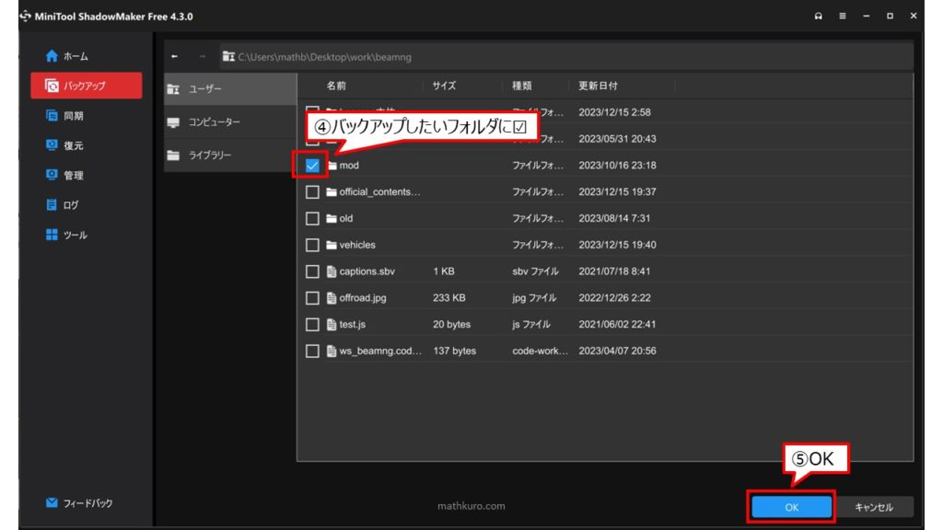Click the file icon beside captions.sbv

(x=332, y=271)
